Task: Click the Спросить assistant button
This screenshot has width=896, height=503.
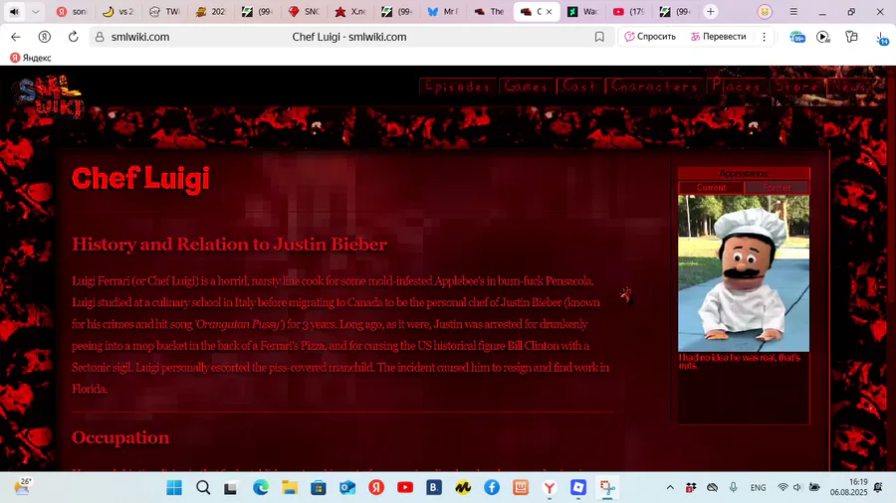Action: click(x=650, y=37)
